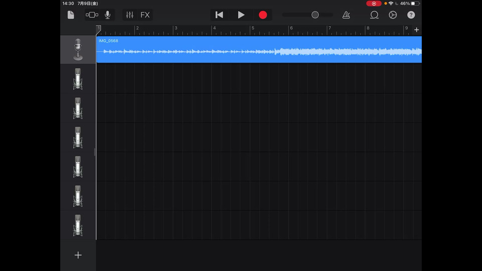Select the second track condenser microphone

(78, 79)
